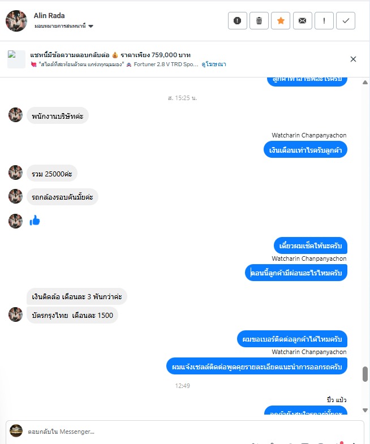Dismiss the ad reply banner
This screenshot has height=444, width=370.
click(x=353, y=59)
